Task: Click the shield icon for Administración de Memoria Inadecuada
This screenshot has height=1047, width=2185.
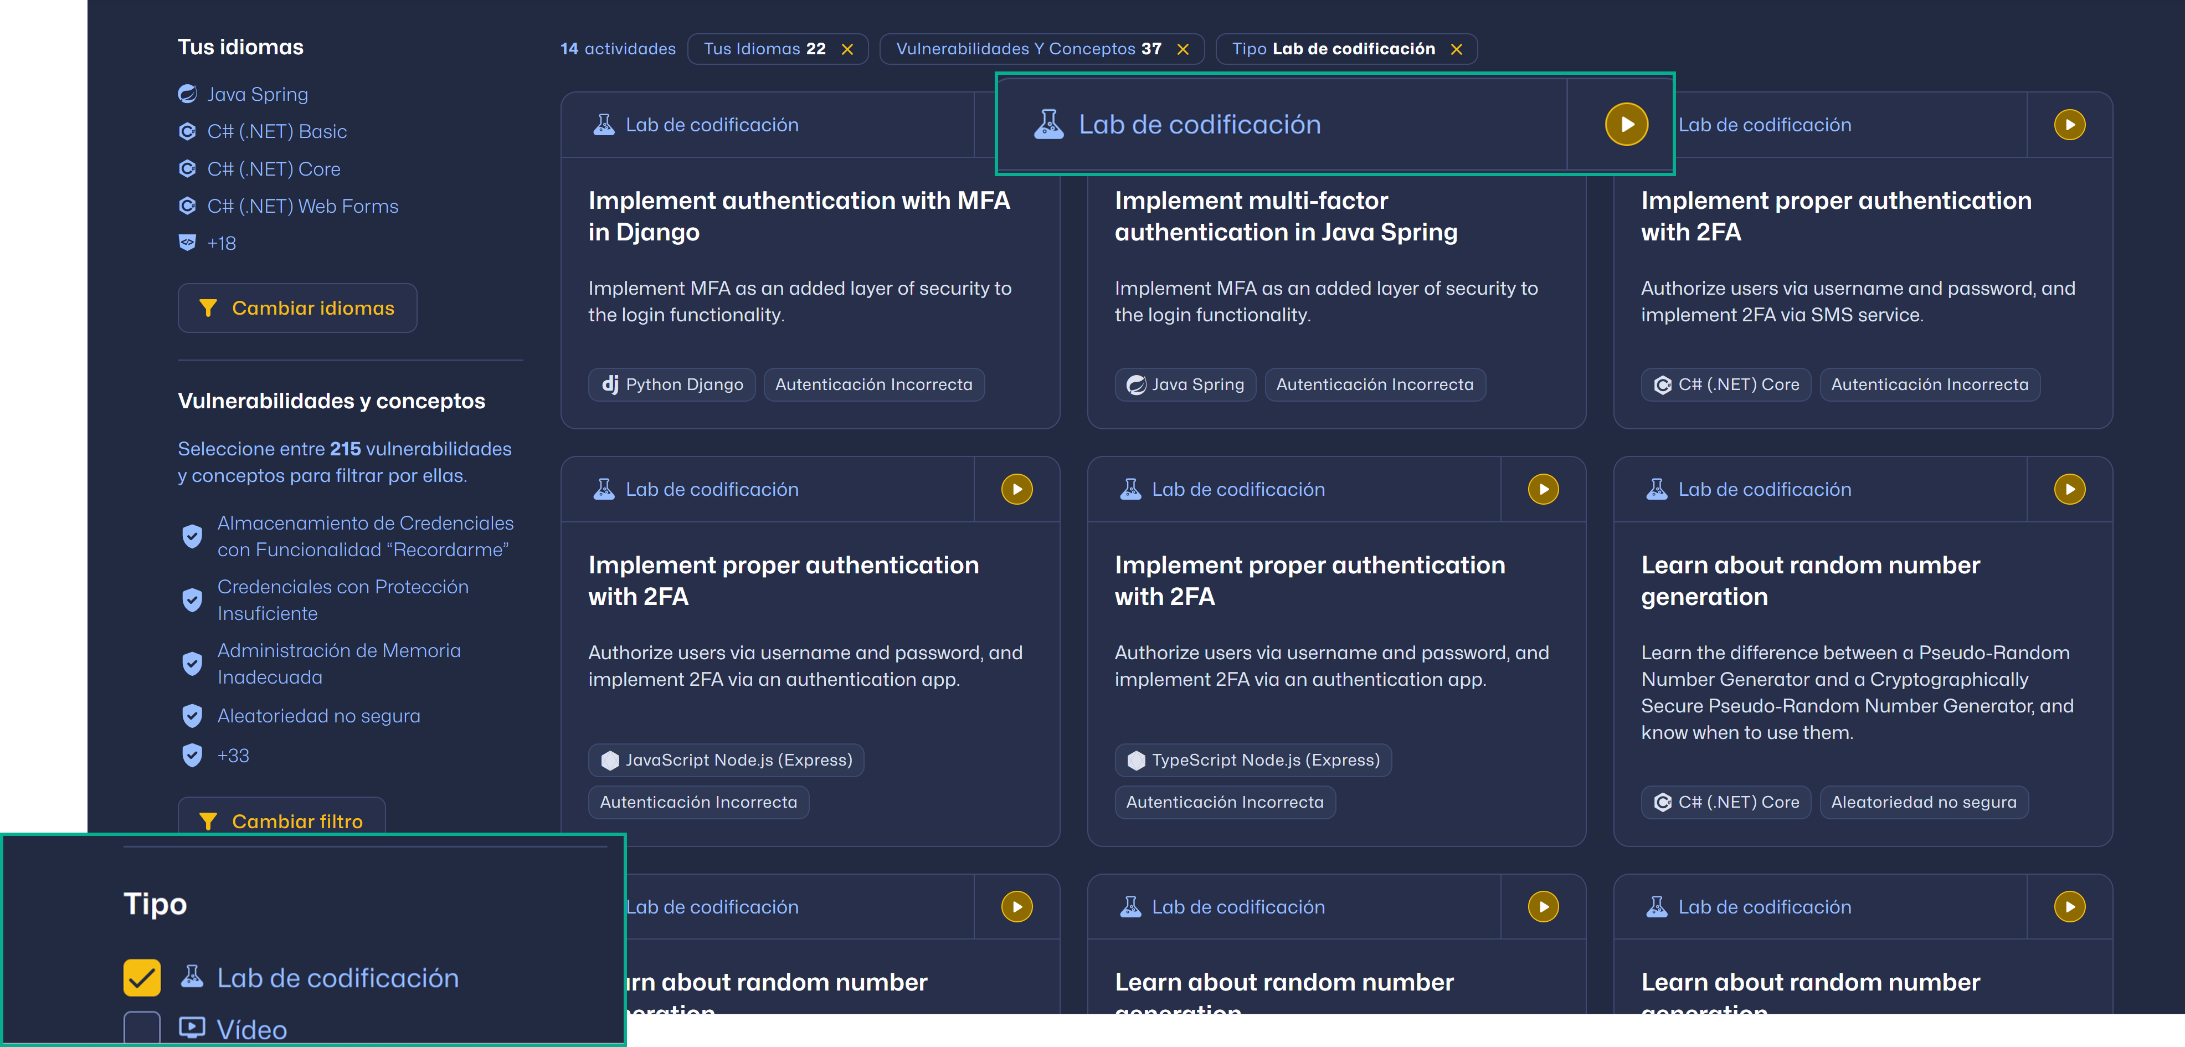Action: pyautogui.click(x=193, y=664)
